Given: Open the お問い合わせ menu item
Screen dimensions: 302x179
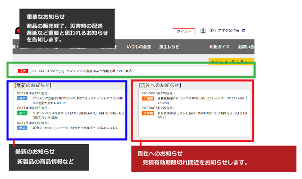Looking at the screenshot, I should (x=246, y=47).
